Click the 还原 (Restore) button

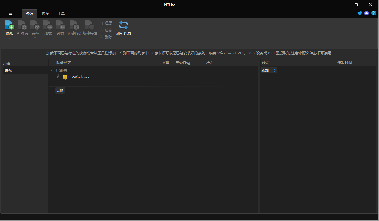(108, 23)
